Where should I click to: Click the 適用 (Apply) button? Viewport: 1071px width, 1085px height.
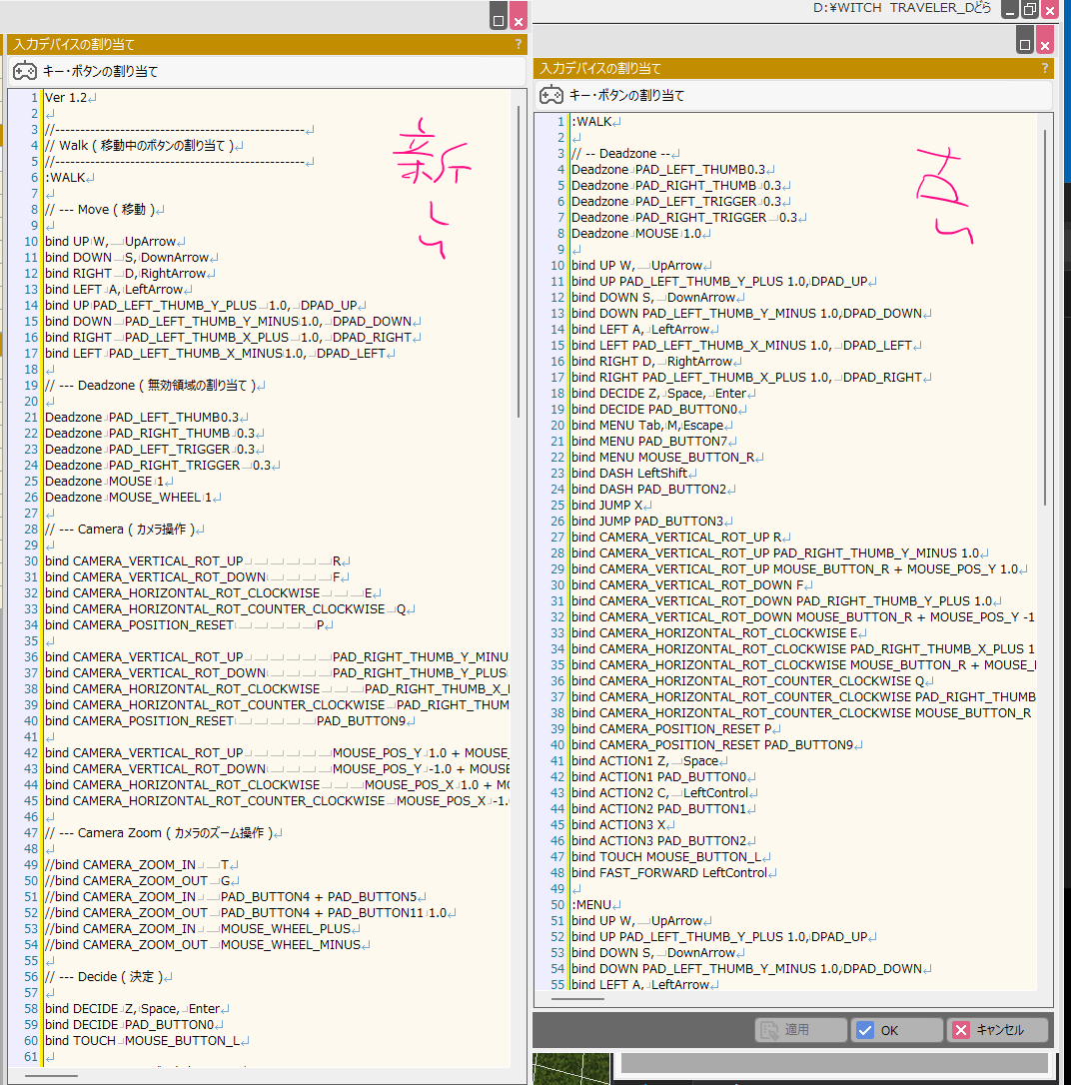(800, 1030)
